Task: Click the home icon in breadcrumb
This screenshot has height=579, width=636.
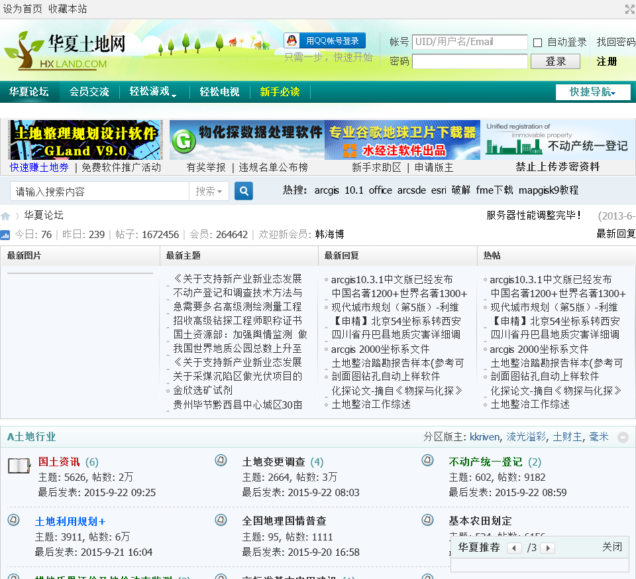Action: pos(5,216)
